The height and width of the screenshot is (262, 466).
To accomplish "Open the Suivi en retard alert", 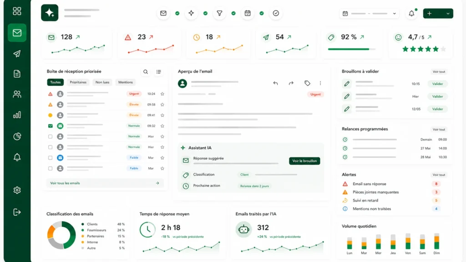I will pyautogui.click(x=392, y=201).
